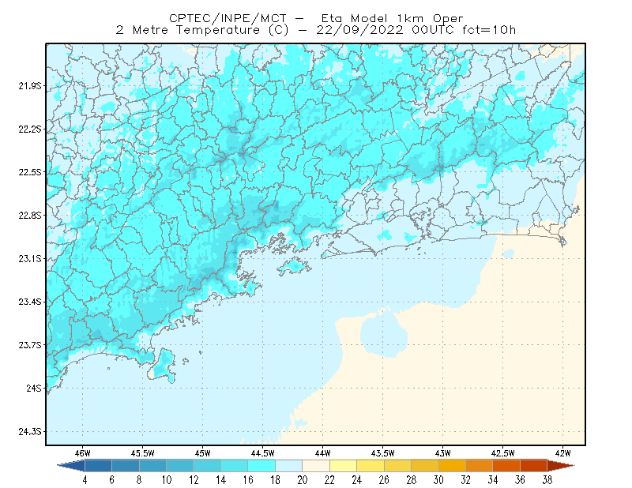
Task: Click the colorbar value label 20
Action: [303, 480]
